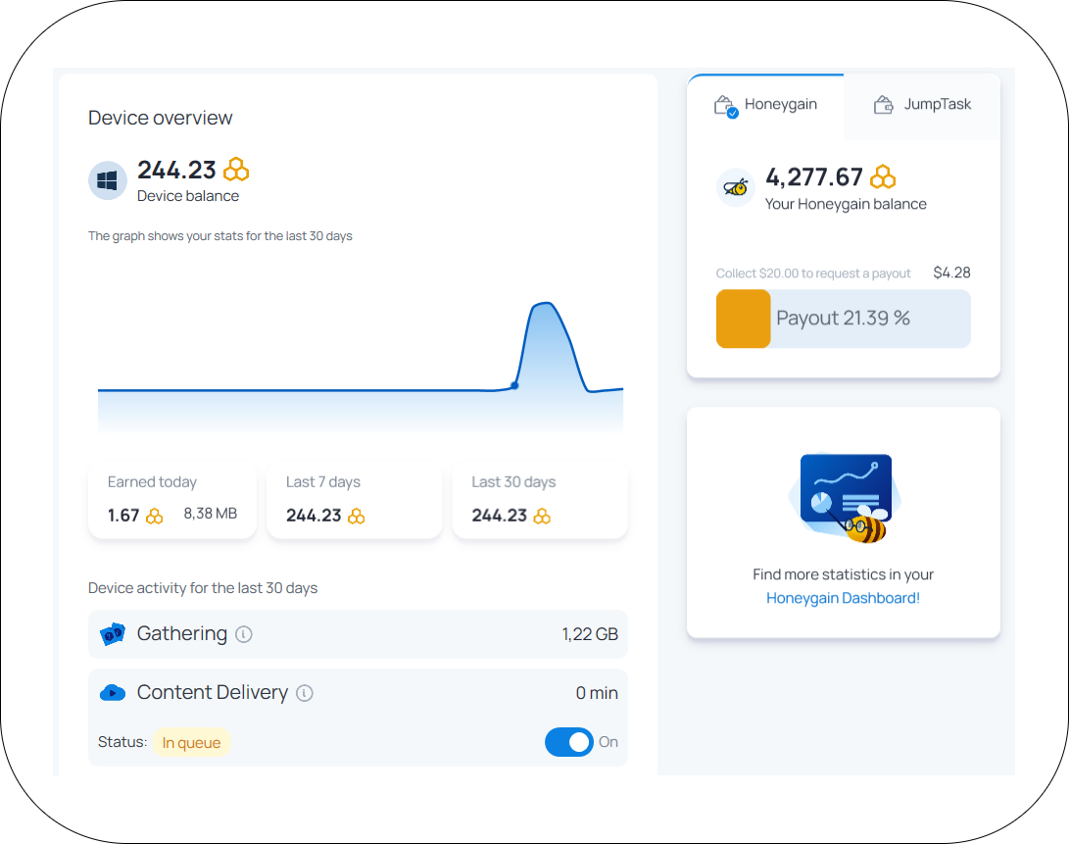Switch to the JumpTask tab
Image resolution: width=1070 pixels, height=844 pixels.
(922, 105)
